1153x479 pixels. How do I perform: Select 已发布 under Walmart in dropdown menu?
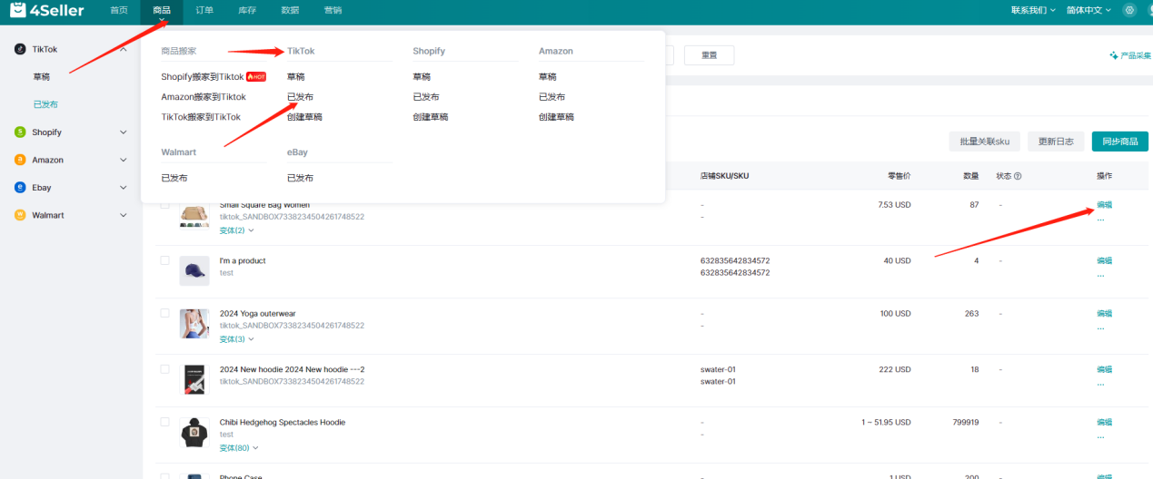pos(174,178)
